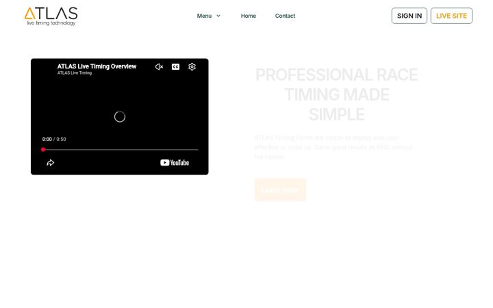Open the Contact page link
The image size is (493, 308).
click(x=285, y=16)
